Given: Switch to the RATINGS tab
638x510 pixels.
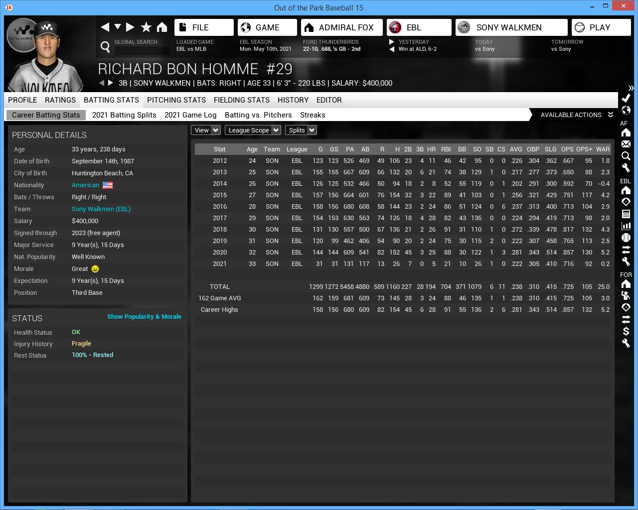Looking at the screenshot, I should [60, 100].
